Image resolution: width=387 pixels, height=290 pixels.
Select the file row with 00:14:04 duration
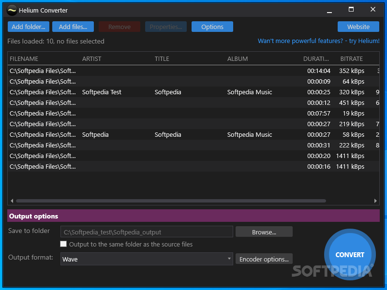pos(193,71)
